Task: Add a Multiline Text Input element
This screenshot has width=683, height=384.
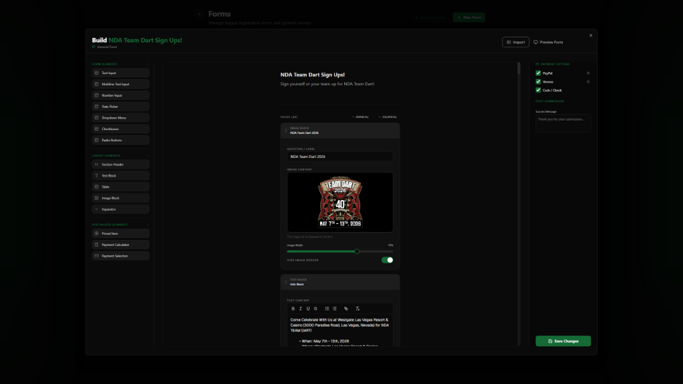Action: pos(120,84)
